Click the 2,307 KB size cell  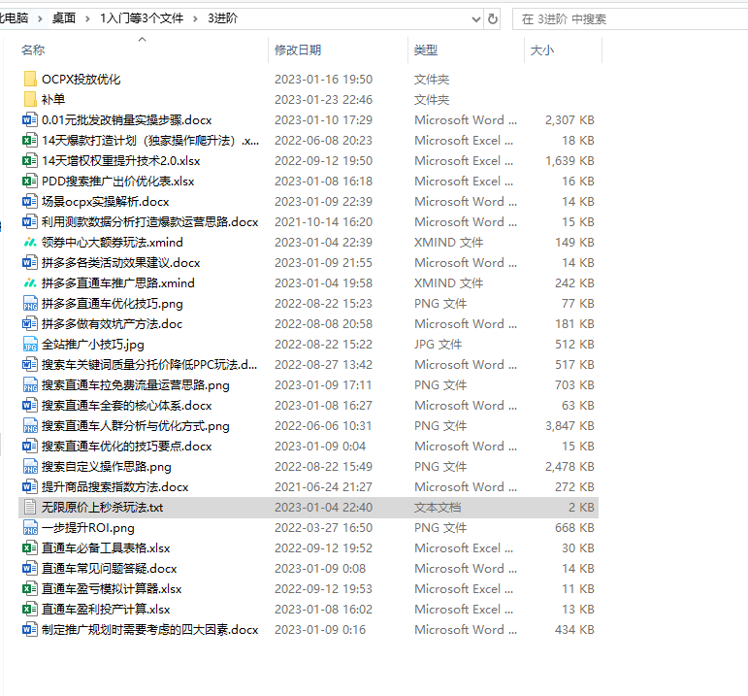[569, 119]
